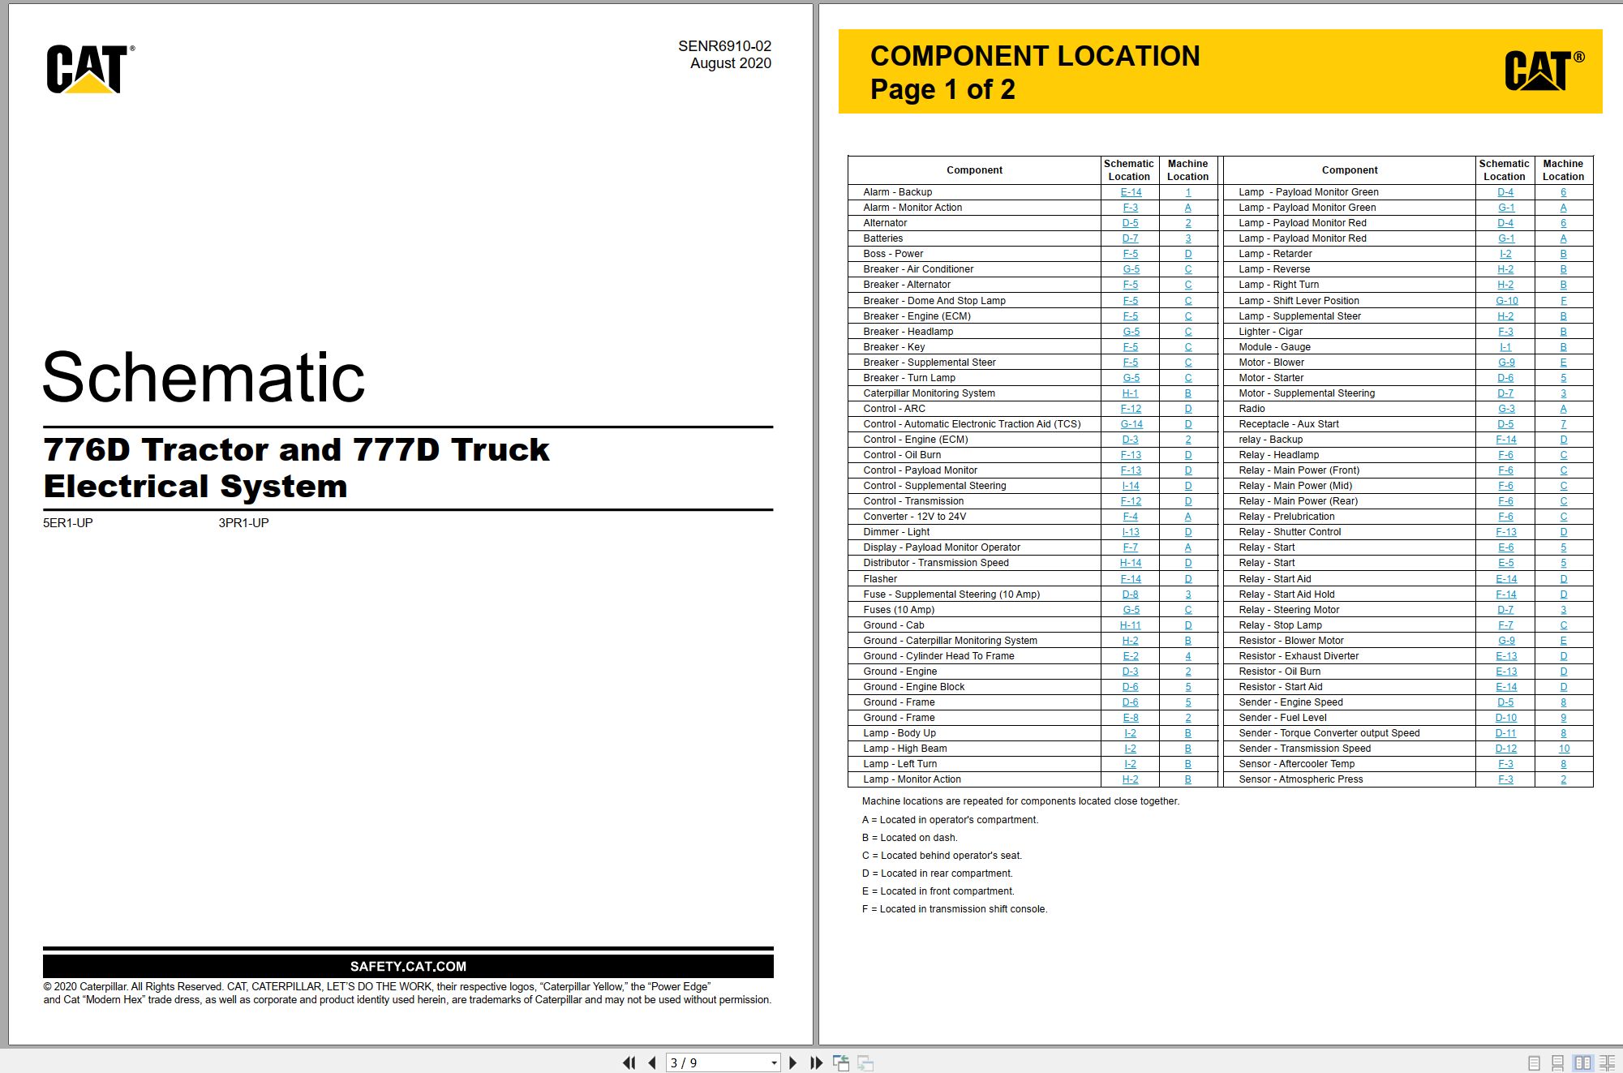Select the 'Schematic' title on cover page
This screenshot has height=1073, width=1623.
coord(204,377)
